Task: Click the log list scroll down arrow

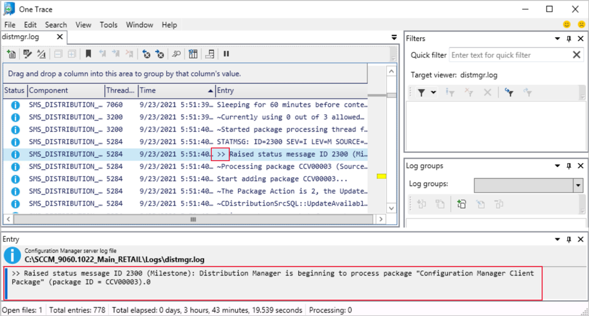Action: (391, 208)
